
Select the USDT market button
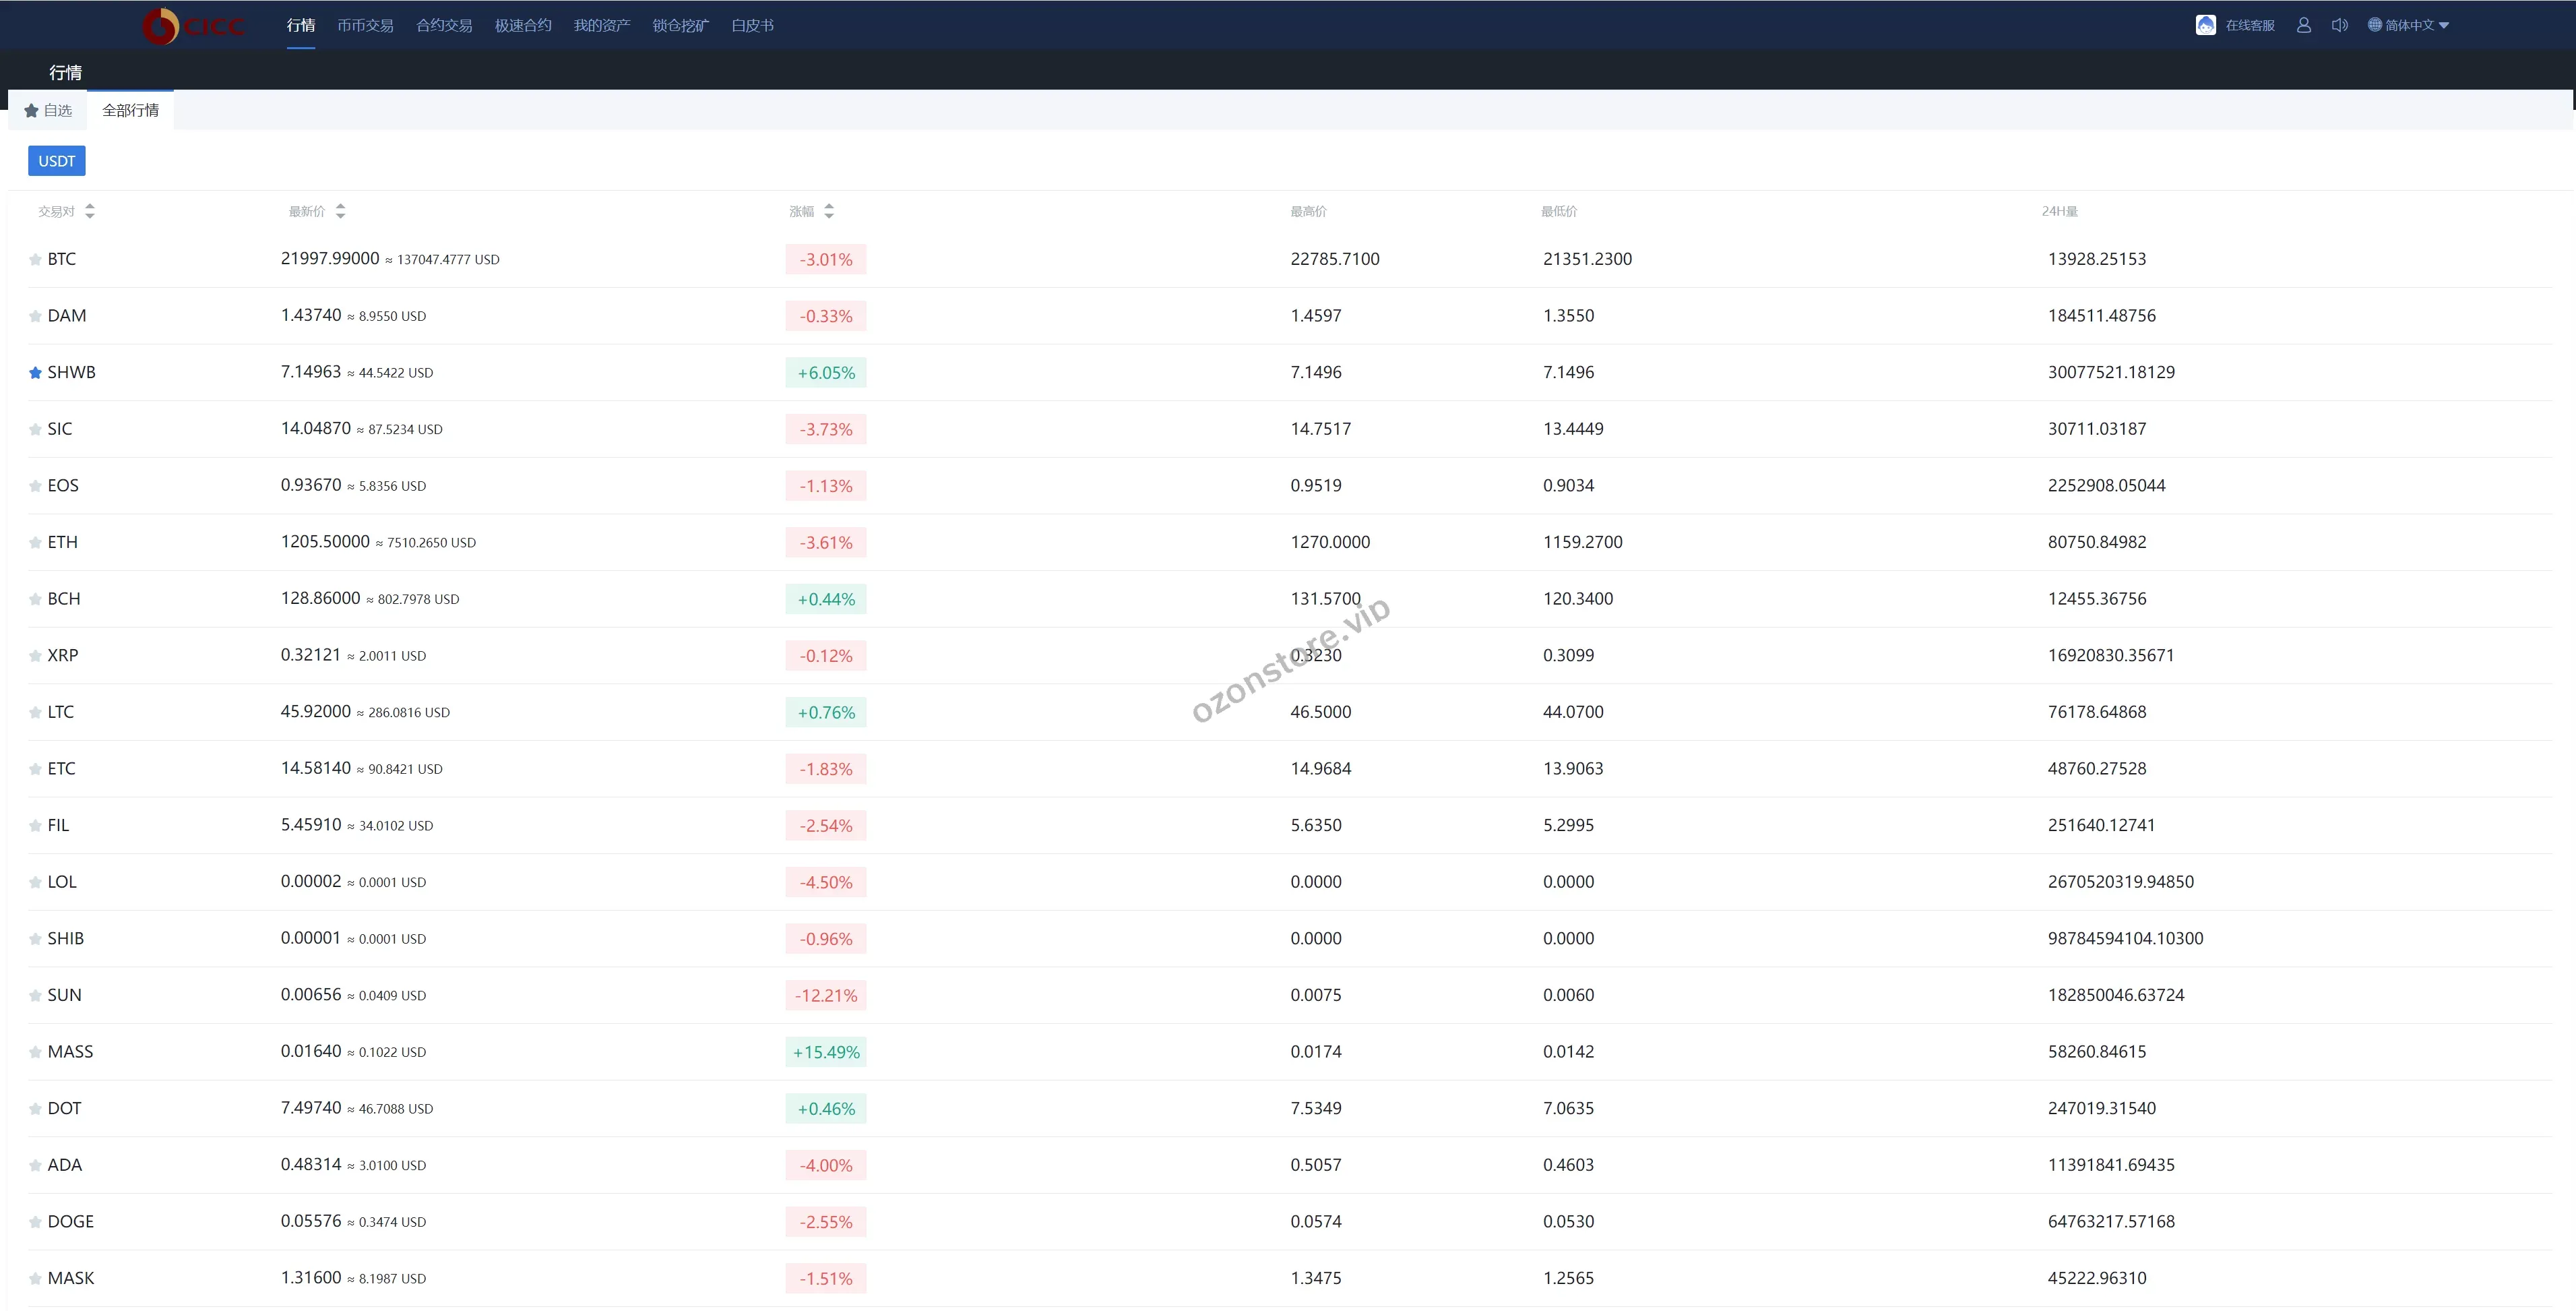coord(56,161)
